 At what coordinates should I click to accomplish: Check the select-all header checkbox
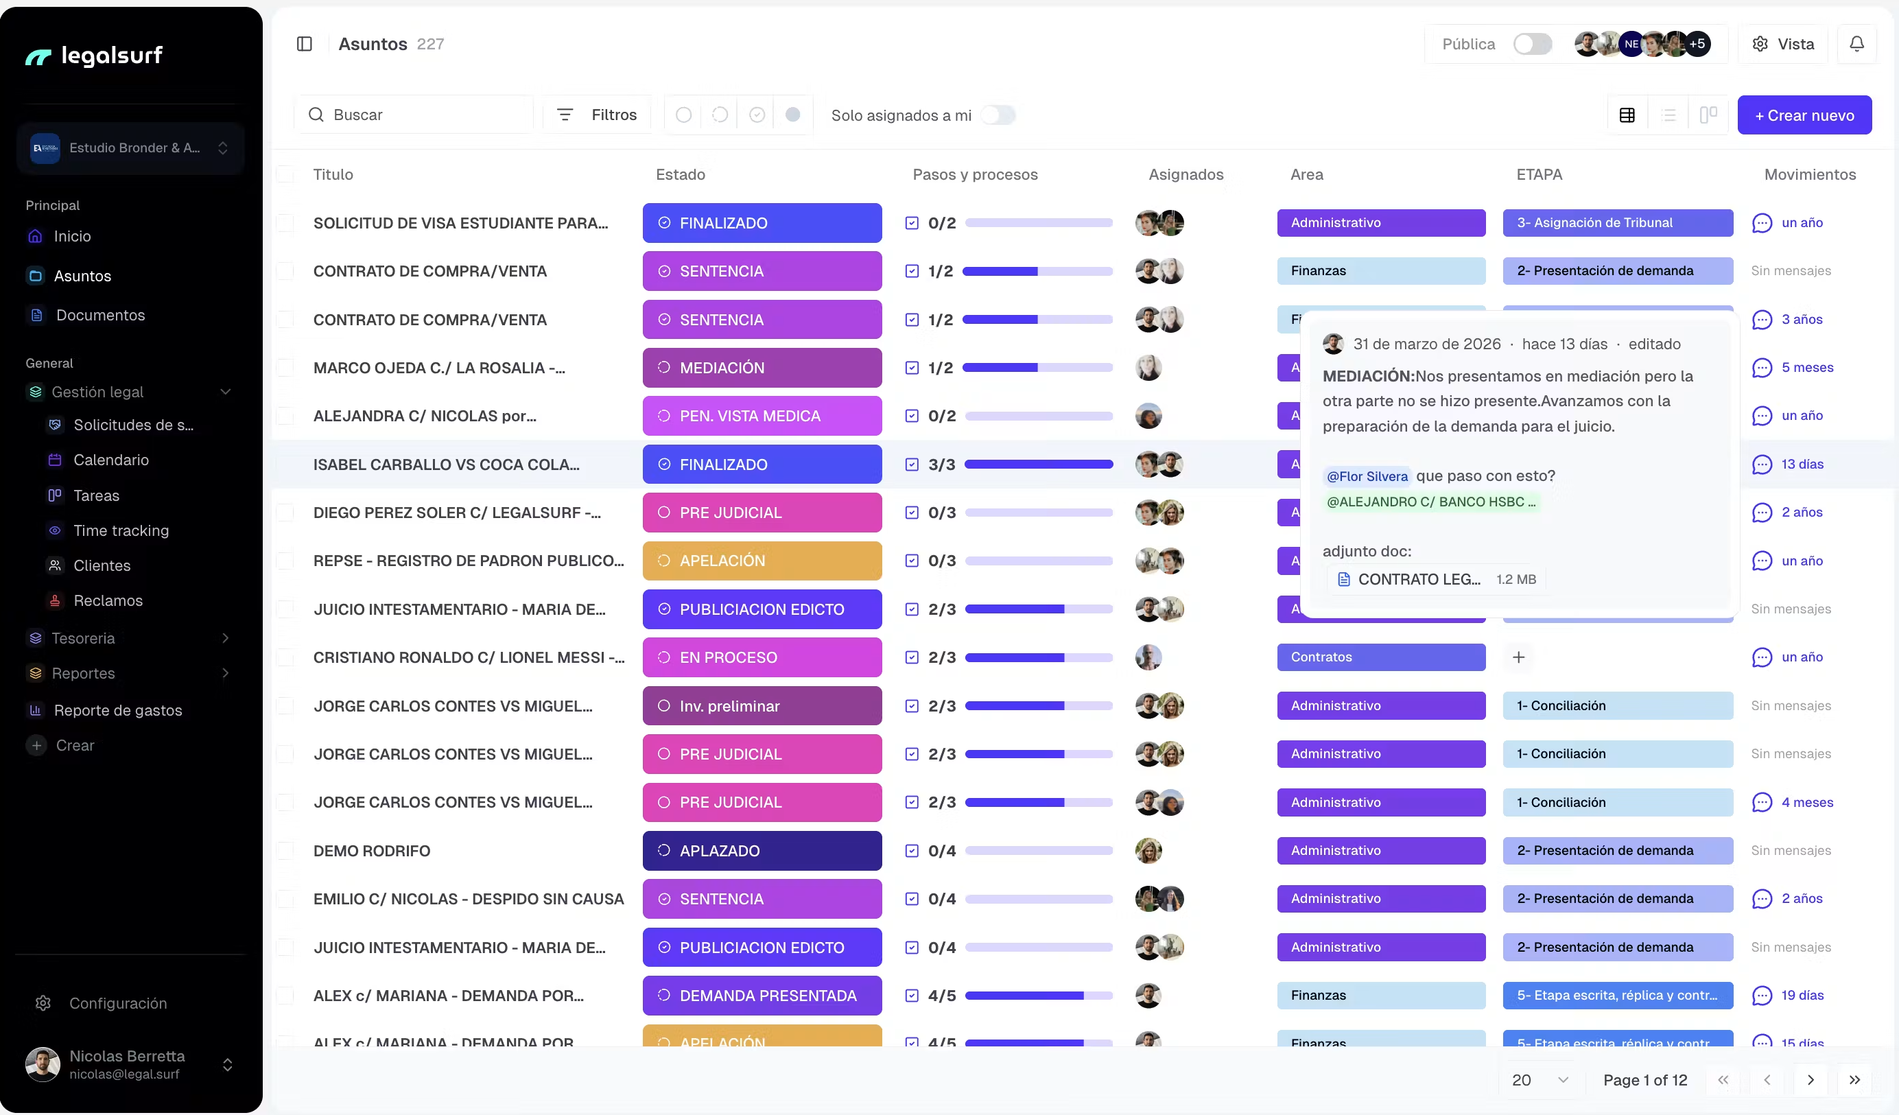(285, 174)
